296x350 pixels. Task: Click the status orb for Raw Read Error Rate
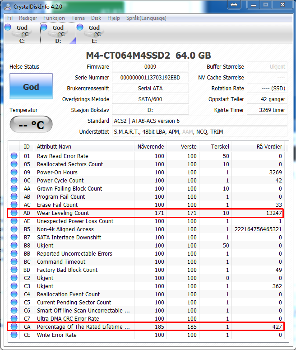click(x=14, y=156)
